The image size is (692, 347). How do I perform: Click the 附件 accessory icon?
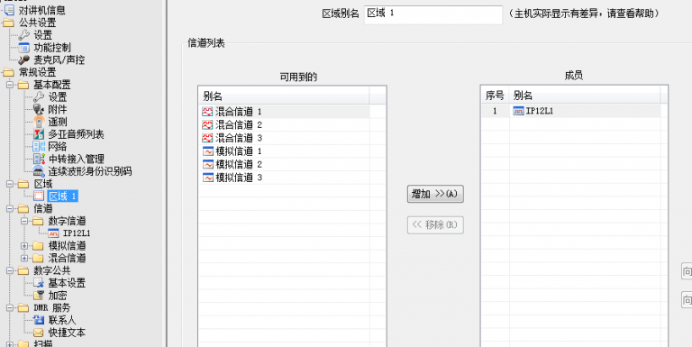pos(39,109)
